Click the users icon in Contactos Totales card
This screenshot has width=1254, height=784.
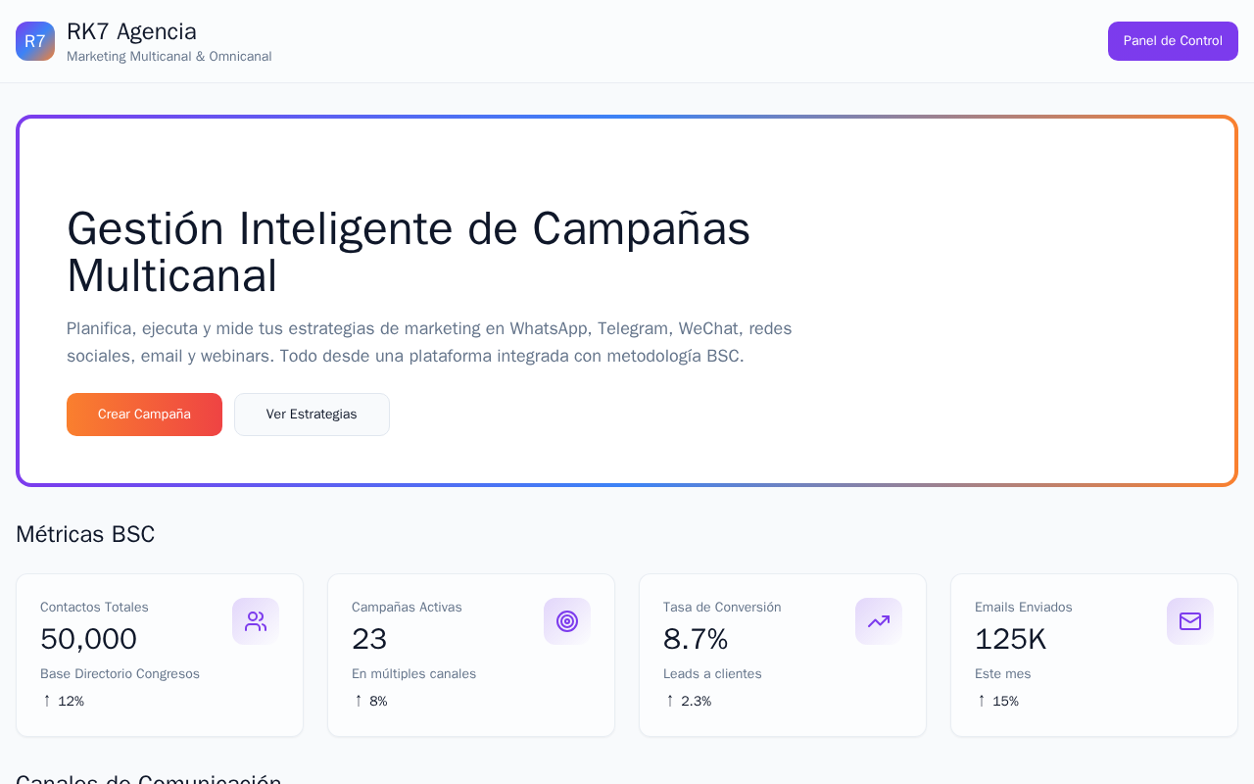point(256,621)
